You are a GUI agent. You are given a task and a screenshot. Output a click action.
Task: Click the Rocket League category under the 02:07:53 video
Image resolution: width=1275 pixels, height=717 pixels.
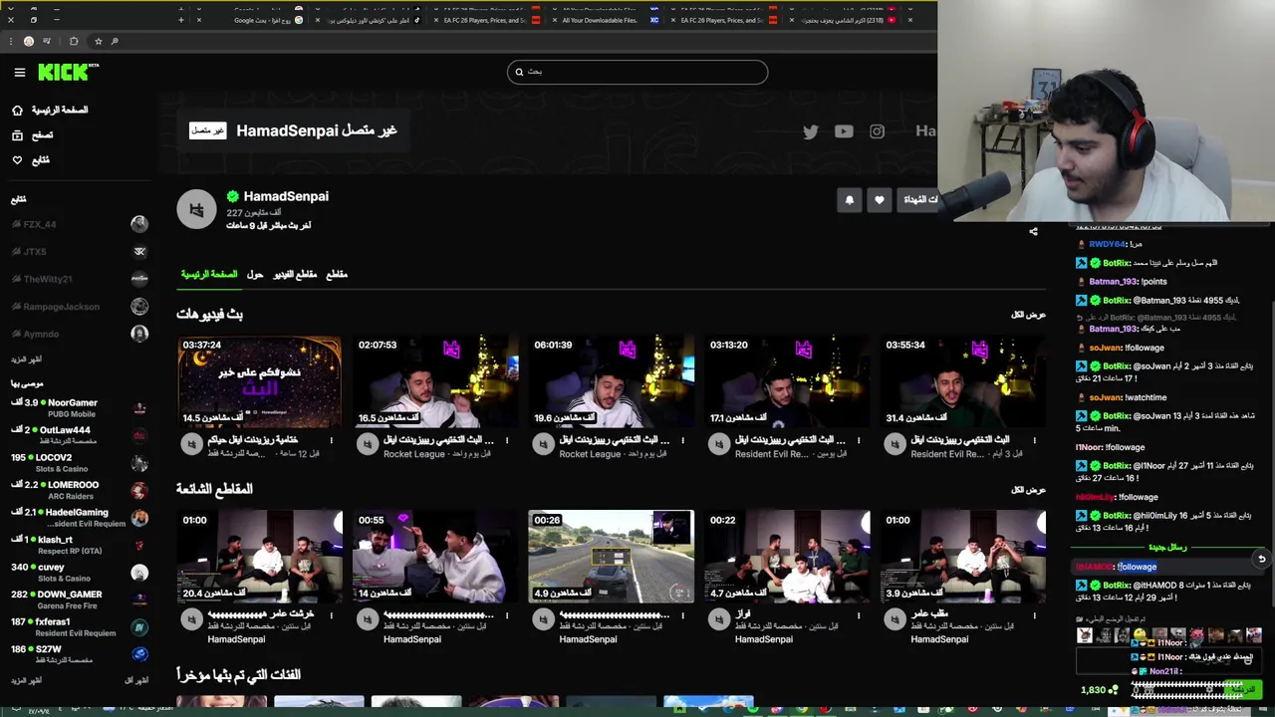click(413, 454)
